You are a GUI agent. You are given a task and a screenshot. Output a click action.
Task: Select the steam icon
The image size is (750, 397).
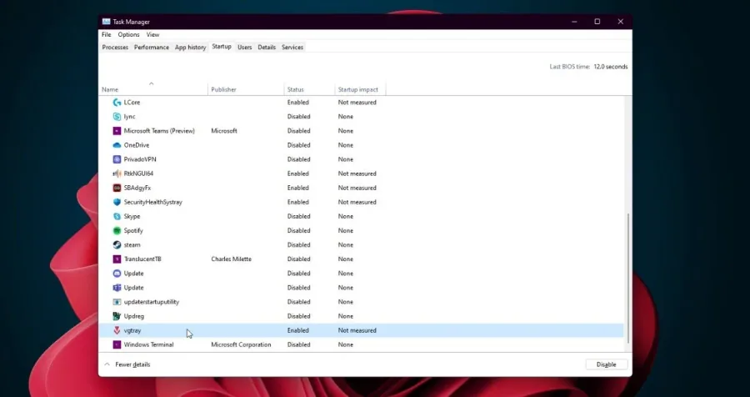pos(117,244)
